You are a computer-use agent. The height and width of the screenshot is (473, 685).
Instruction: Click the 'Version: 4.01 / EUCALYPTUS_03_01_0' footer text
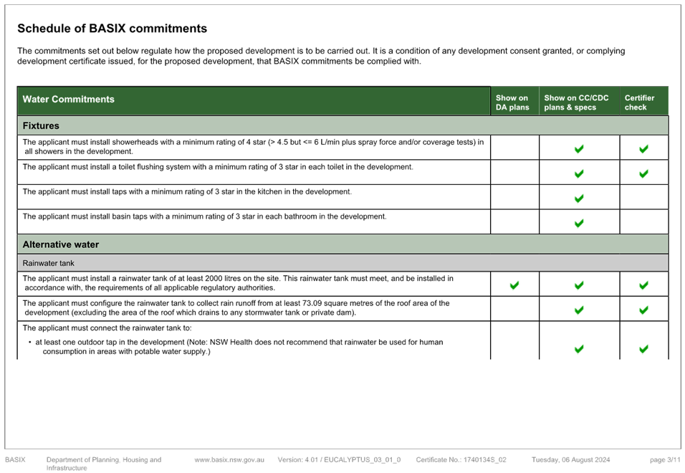click(x=339, y=460)
